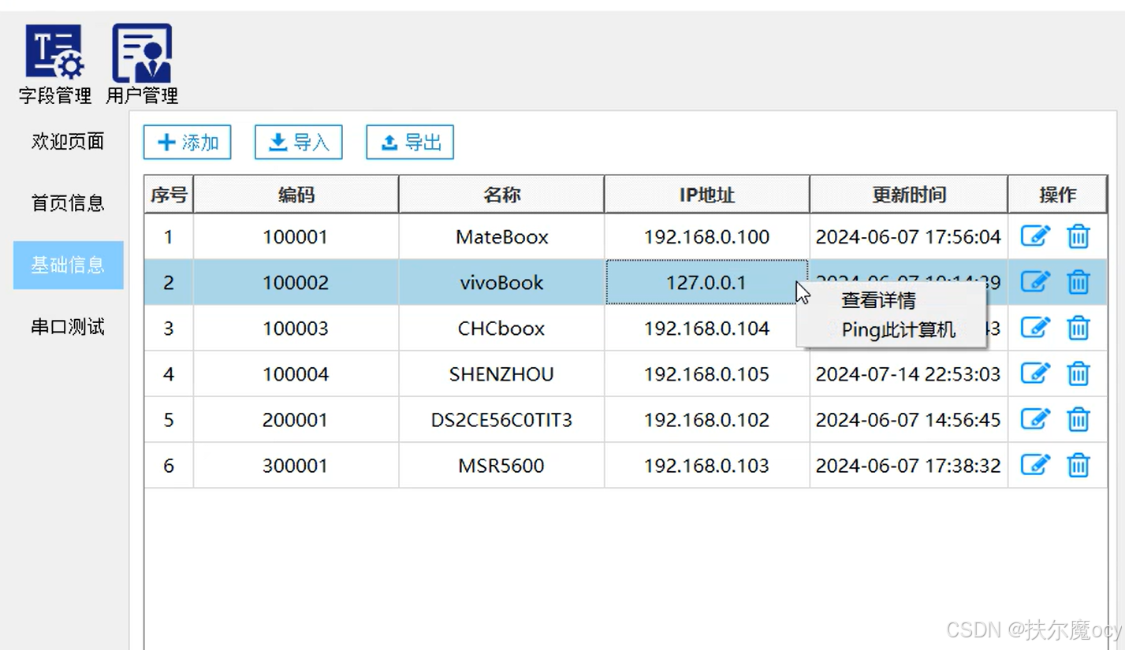Sort by the 名称 column header
1125x650 pixels.
coord(501,195)
